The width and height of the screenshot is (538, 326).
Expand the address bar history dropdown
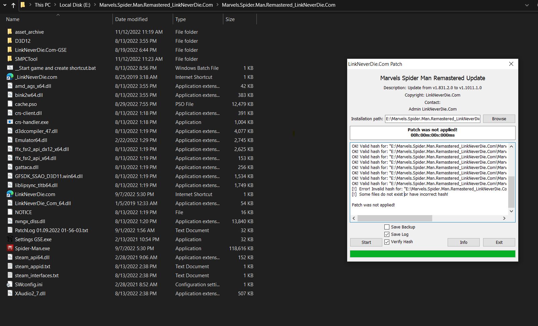[527, 5]
